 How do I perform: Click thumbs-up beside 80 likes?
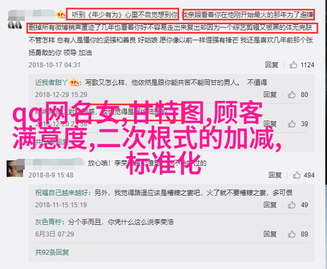291,95
